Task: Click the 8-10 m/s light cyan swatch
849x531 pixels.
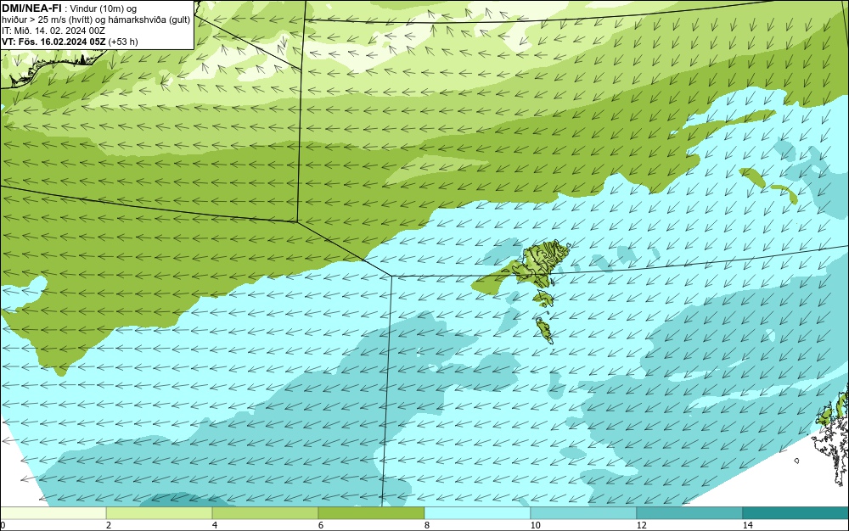Action: click(x=477, y=513)
